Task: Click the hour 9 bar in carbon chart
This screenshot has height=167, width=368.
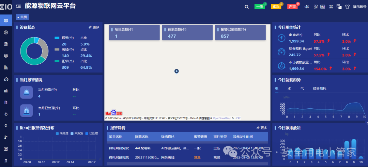Action: pyautogui.click(x=354, y=149)
